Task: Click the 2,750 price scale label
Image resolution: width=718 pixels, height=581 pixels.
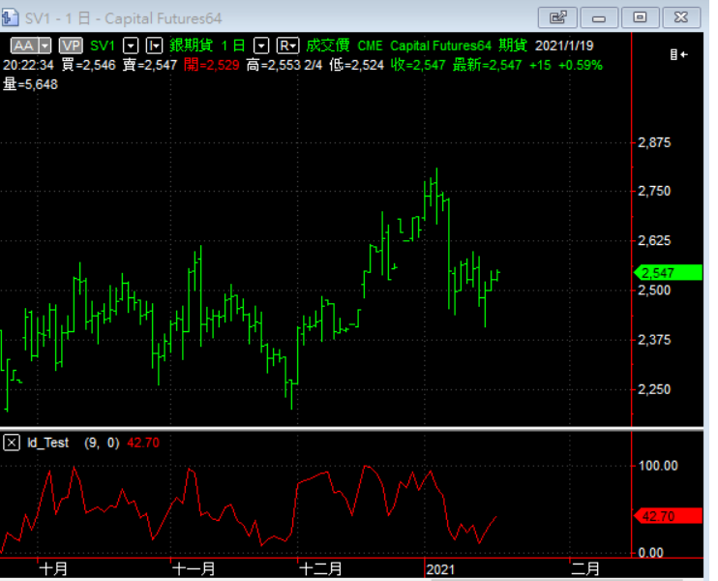Action: coord(654,191)
